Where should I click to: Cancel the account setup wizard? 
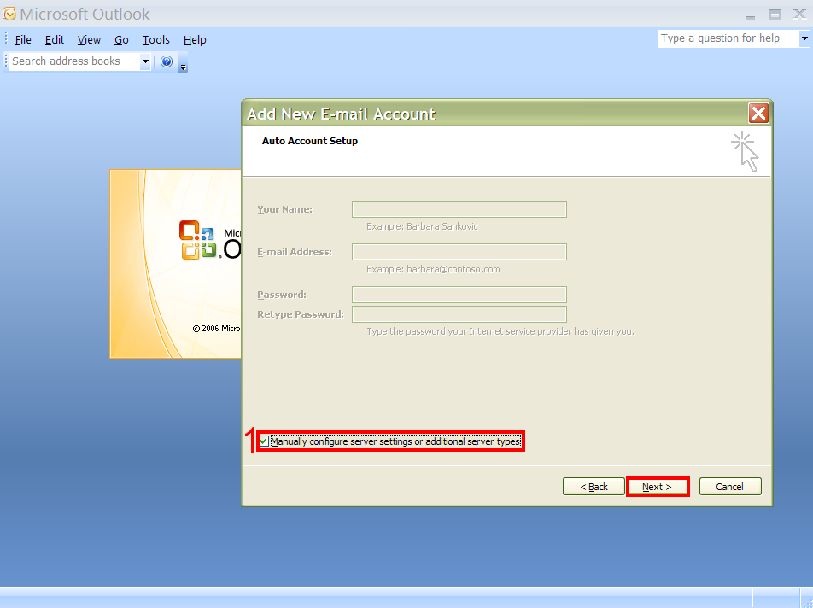point(729,487)
